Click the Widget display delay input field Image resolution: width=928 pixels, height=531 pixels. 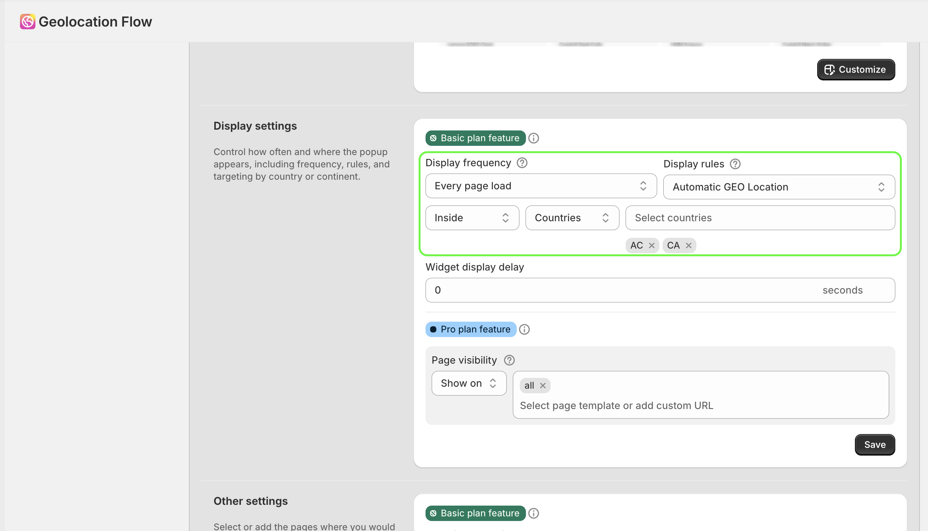pyautogui.click(x=616, y=290)
